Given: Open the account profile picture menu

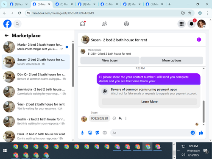Looking at the screenshot, I should coord(201,24).
